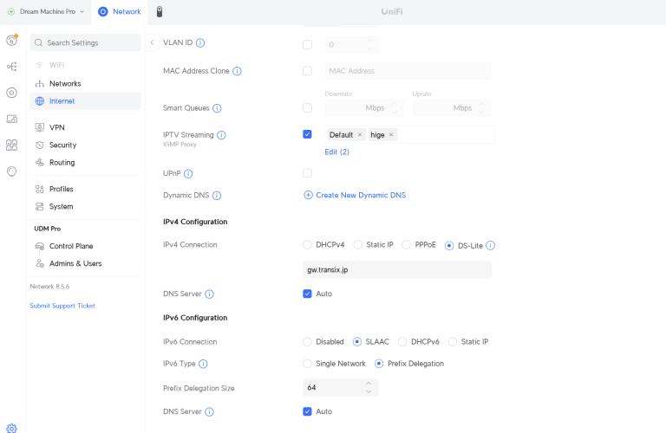
Task: Click the settings gear icon at bottom left
Action: [x=12, y=427]
